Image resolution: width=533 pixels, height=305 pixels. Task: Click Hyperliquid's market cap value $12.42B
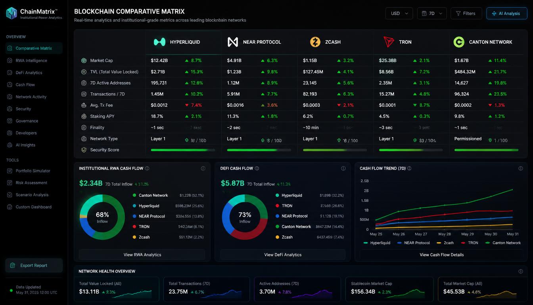[x=159, y=60]
